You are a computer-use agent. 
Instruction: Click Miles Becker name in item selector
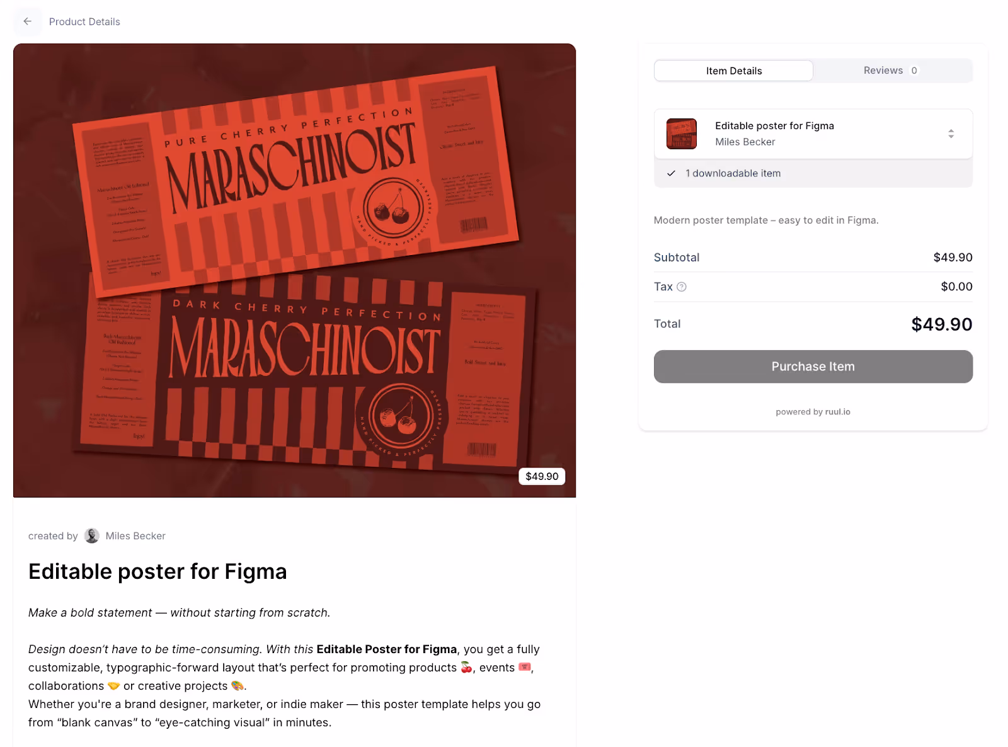coord(745,142)
